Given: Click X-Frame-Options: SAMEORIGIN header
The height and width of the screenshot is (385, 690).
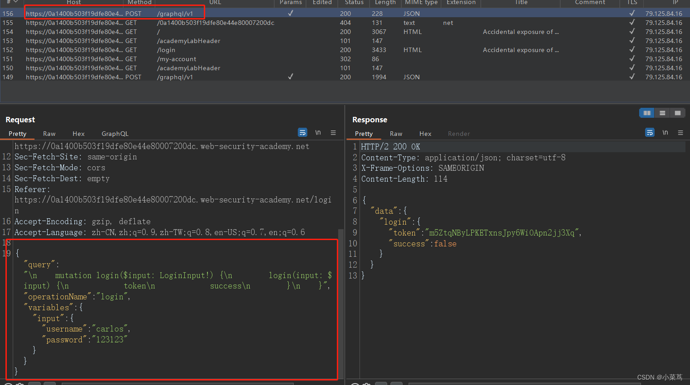Looking at the screenshot, I should pyautogui.click(x=423, y=168).
